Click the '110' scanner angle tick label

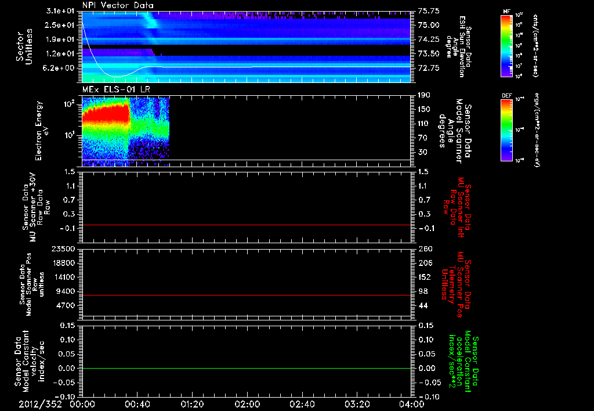[424, 124]
